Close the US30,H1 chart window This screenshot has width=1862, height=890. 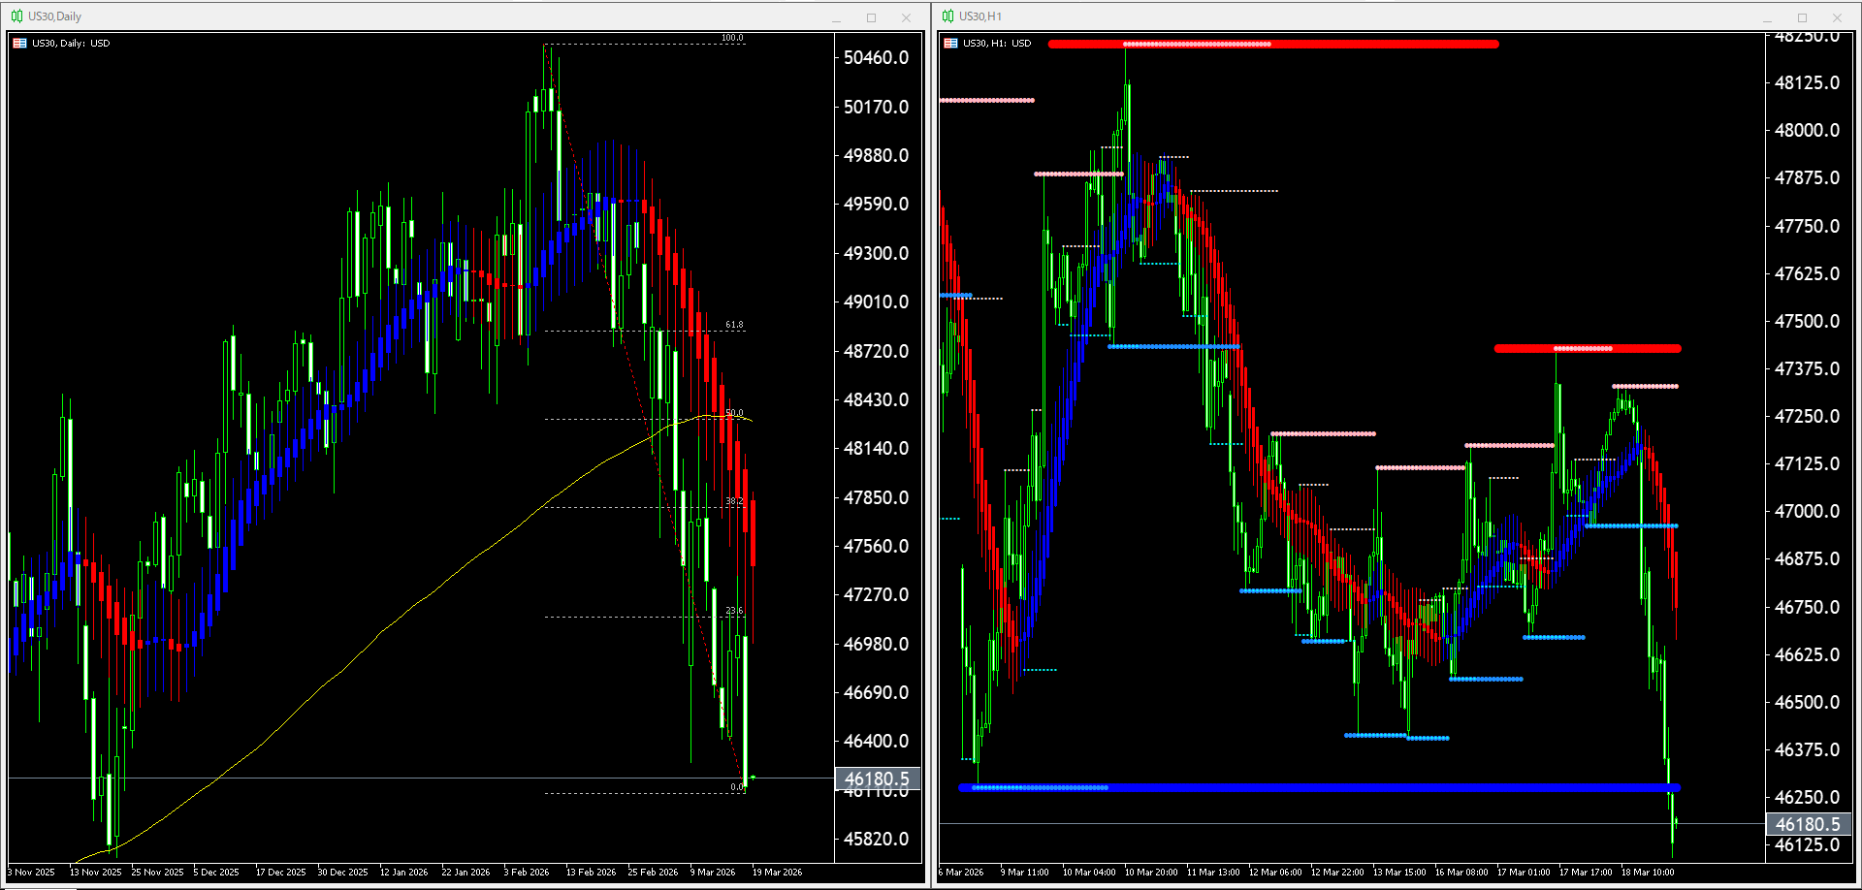tap(1837, 17)
